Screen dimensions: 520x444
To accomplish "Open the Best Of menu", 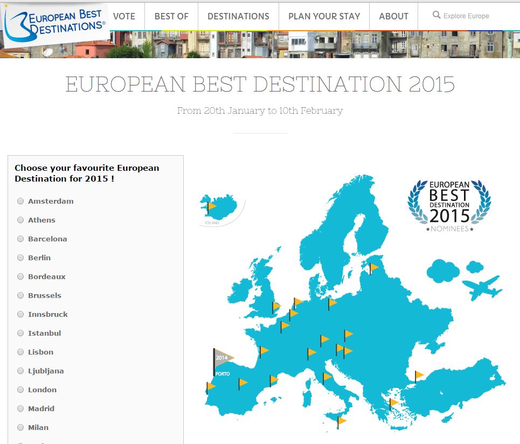I will click(x=171, y=16).
